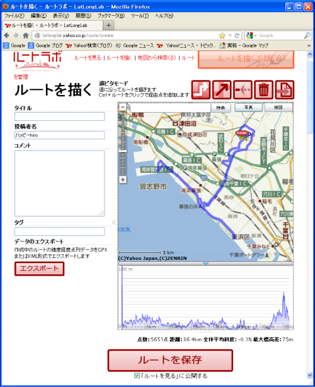Click the map zoom slider handle

[123, 151]
